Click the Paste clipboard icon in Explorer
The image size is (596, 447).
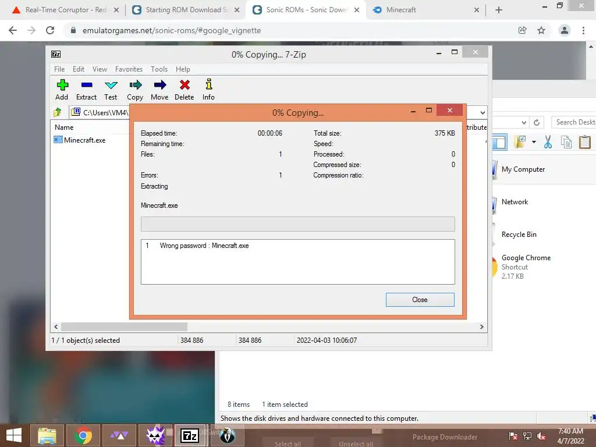coord(584,142)
